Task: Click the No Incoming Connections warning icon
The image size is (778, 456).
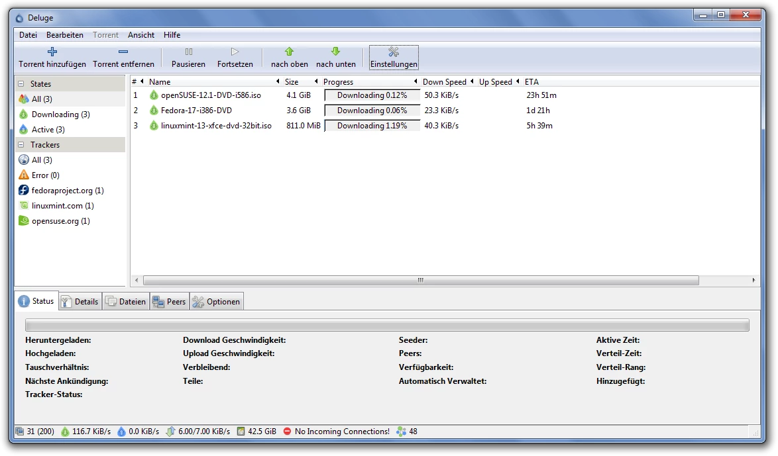Action: [287, 432]
